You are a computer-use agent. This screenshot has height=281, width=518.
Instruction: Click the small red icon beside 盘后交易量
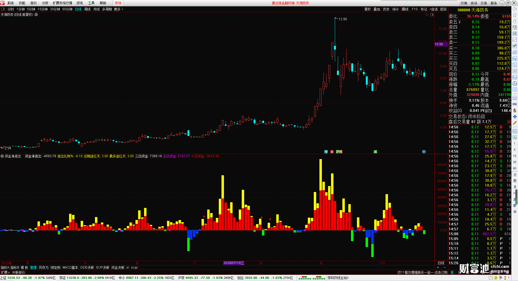[509, 122]
